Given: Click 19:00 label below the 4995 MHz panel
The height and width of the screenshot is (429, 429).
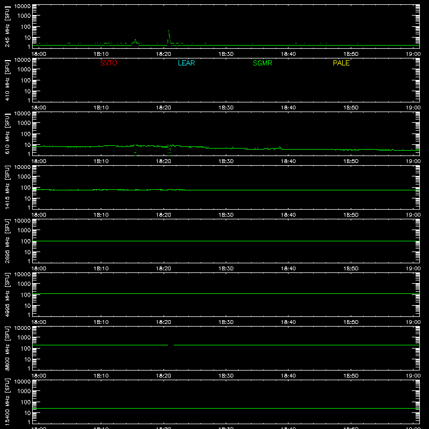Looking at the screenshot, I should click(413, 322).
